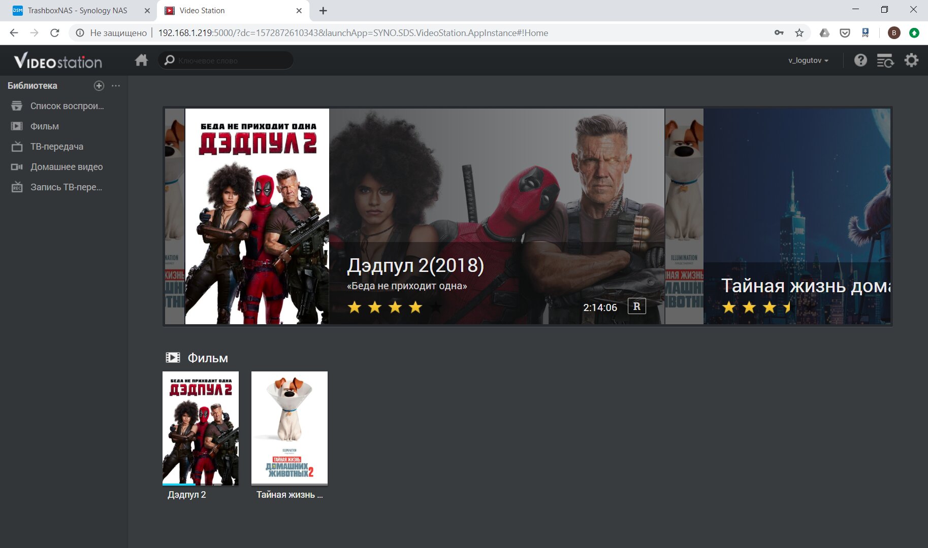Click the TV icon beside ТВ-передача
Screen dimensions: 928x548
[17, 147]
